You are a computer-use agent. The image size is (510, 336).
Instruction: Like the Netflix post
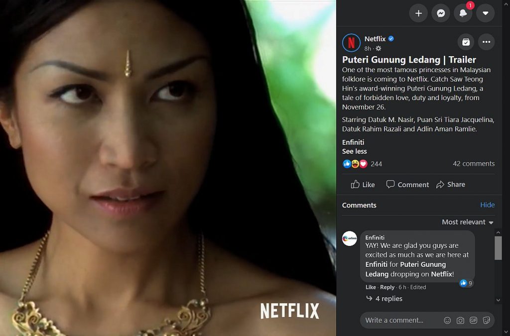(363, 185)
